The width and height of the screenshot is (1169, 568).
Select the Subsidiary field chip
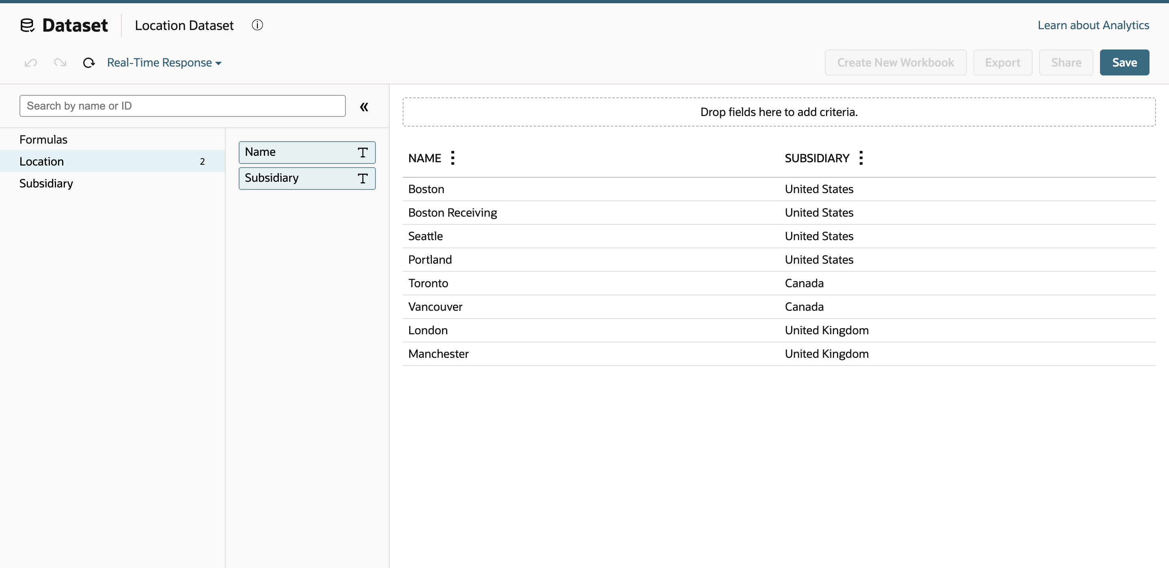coord(307,178)
